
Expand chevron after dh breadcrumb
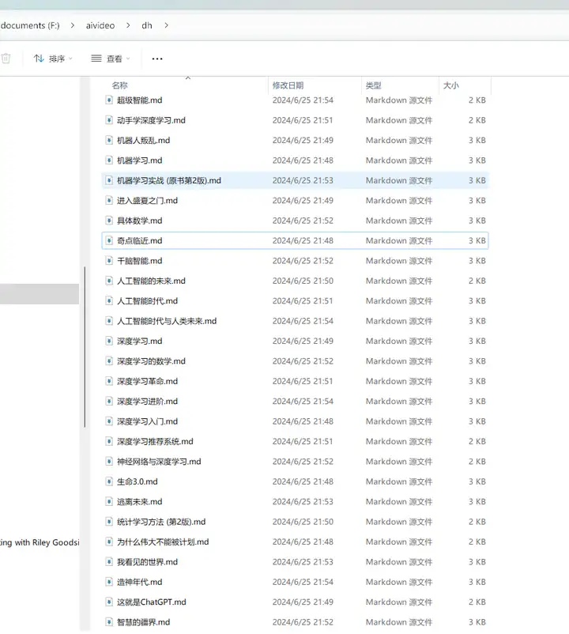click(166, 25)
